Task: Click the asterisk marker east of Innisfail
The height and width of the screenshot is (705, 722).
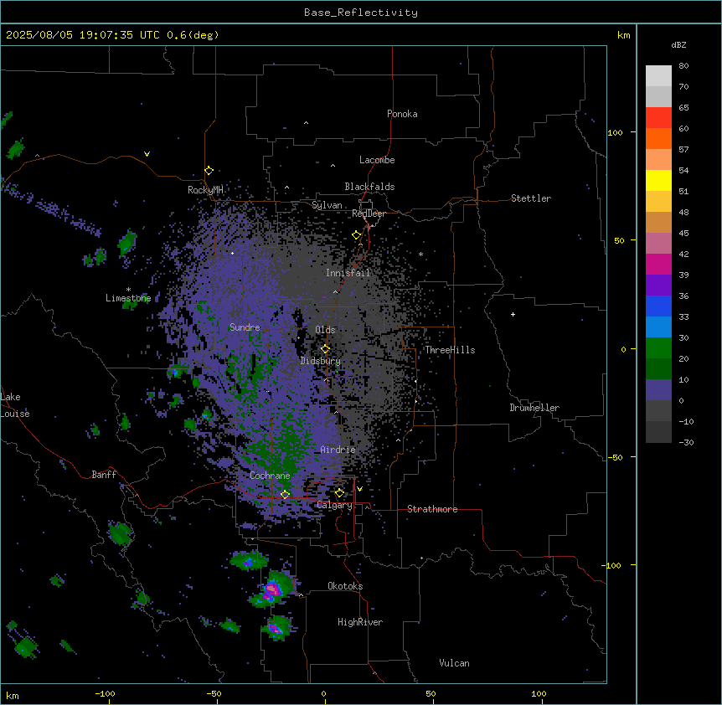Action: click(x=420, y=255)
